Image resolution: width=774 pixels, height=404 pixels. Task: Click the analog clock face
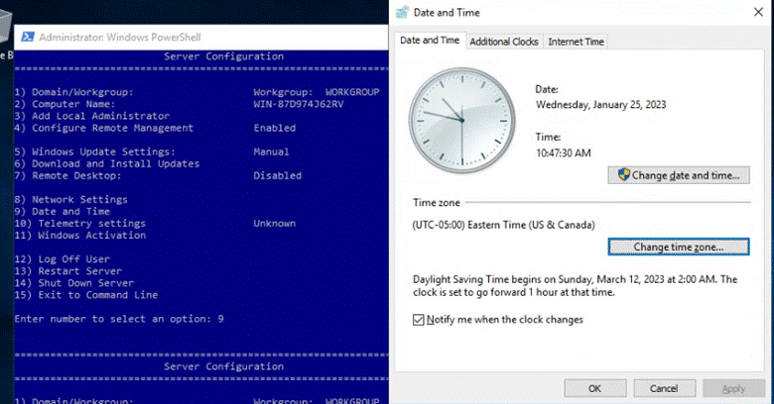pyautogui.click(x=462, y=120)
